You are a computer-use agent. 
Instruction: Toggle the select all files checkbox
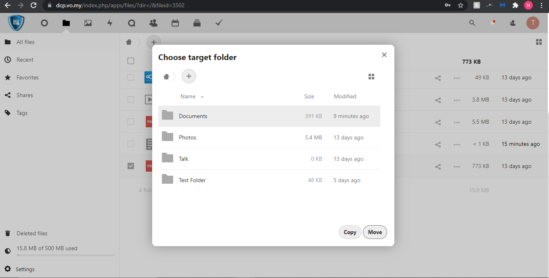coord(131,61)
